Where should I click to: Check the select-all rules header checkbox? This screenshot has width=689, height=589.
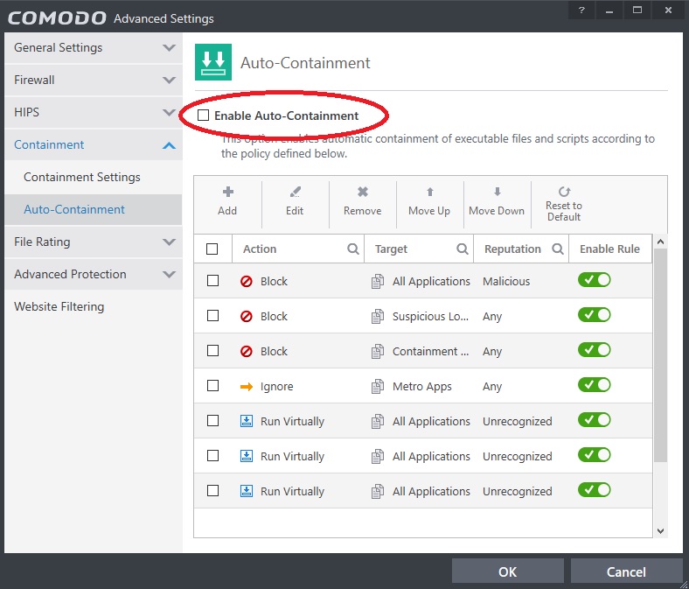pos(212,249)
